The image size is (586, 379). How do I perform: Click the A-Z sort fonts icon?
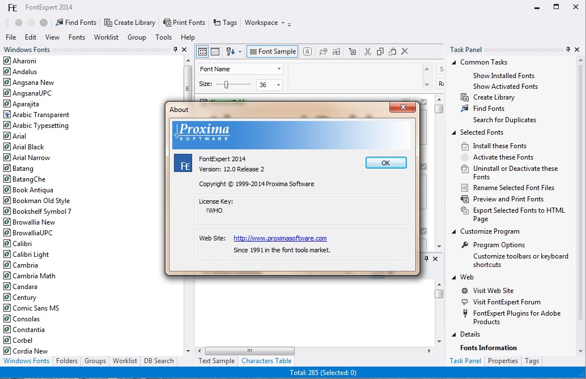230,51
